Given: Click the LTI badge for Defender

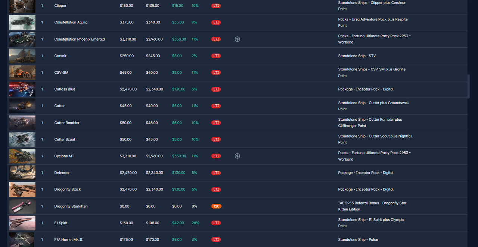Looking at the screenshot, I should tap(216, 173).
